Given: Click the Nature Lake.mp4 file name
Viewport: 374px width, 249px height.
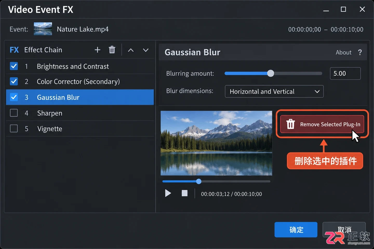Looking at the screenshot, I should pos(83,29).
